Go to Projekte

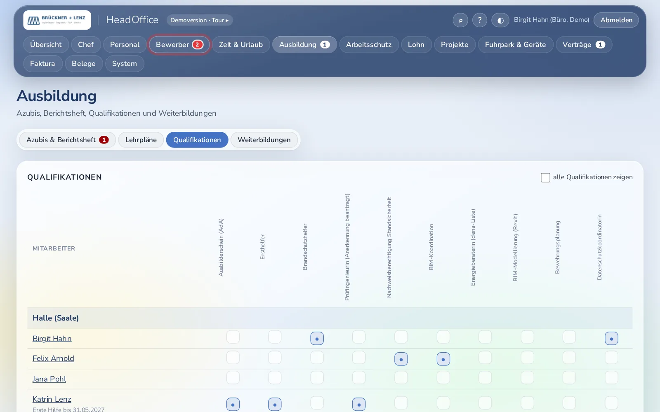click(455, 44)
